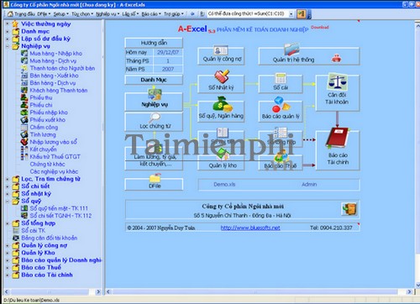Open the Tùy chọn menu
The height and width of the screenshot is (304, 420).
tap(82, 13)
